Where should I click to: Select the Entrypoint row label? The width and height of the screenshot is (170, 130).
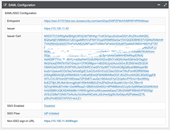(x=13, y=21)
